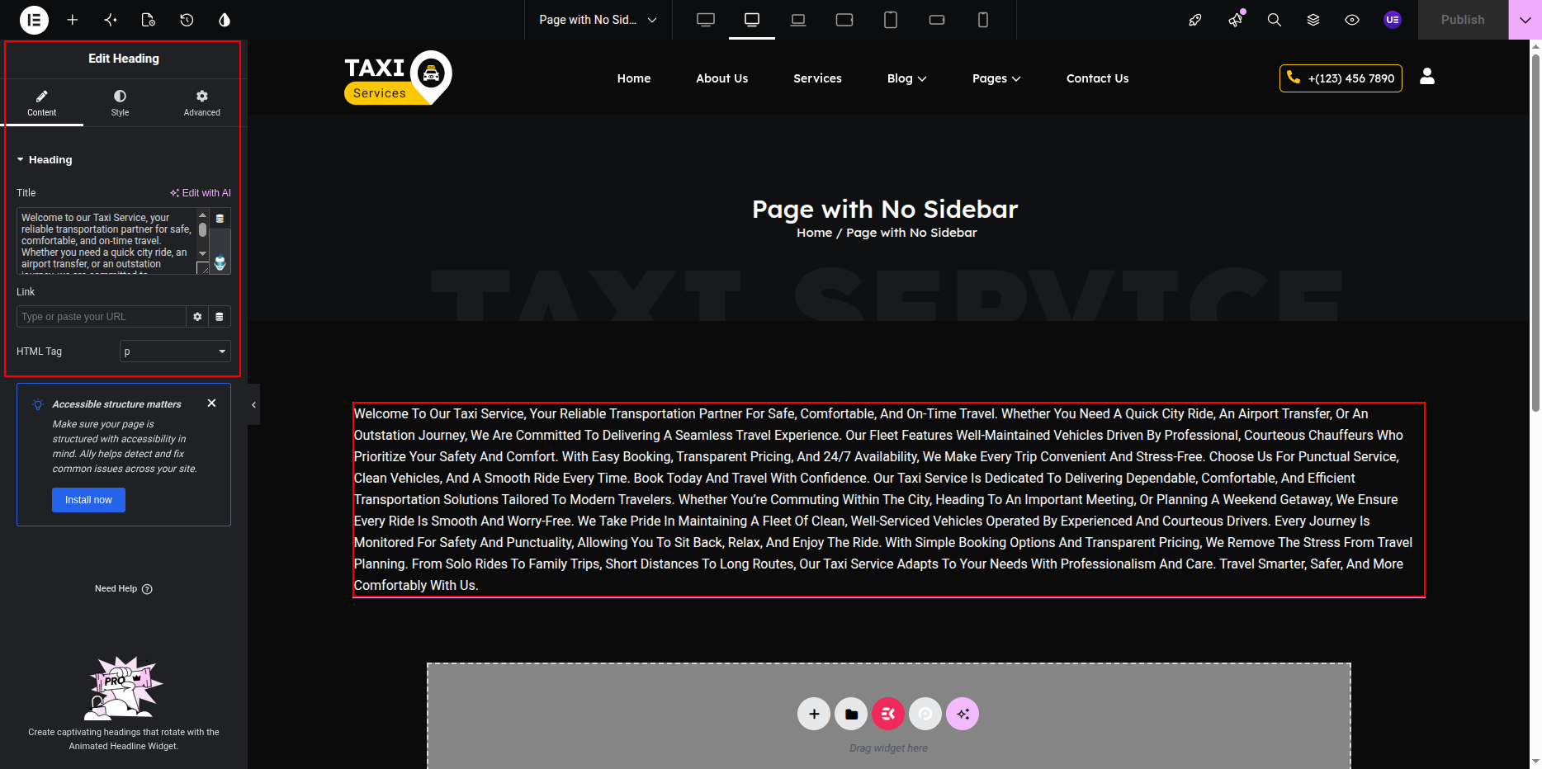This screenshot has height=769, width=1542.
Task: Open the Site Settings icon in top bar
Action: pos(111,20)
